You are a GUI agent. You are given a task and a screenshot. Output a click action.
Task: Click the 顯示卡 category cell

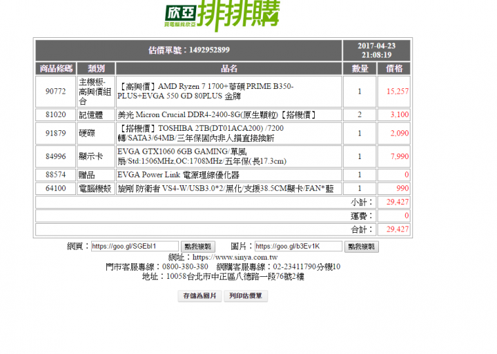pyautogui.click(x=96, y=156)
